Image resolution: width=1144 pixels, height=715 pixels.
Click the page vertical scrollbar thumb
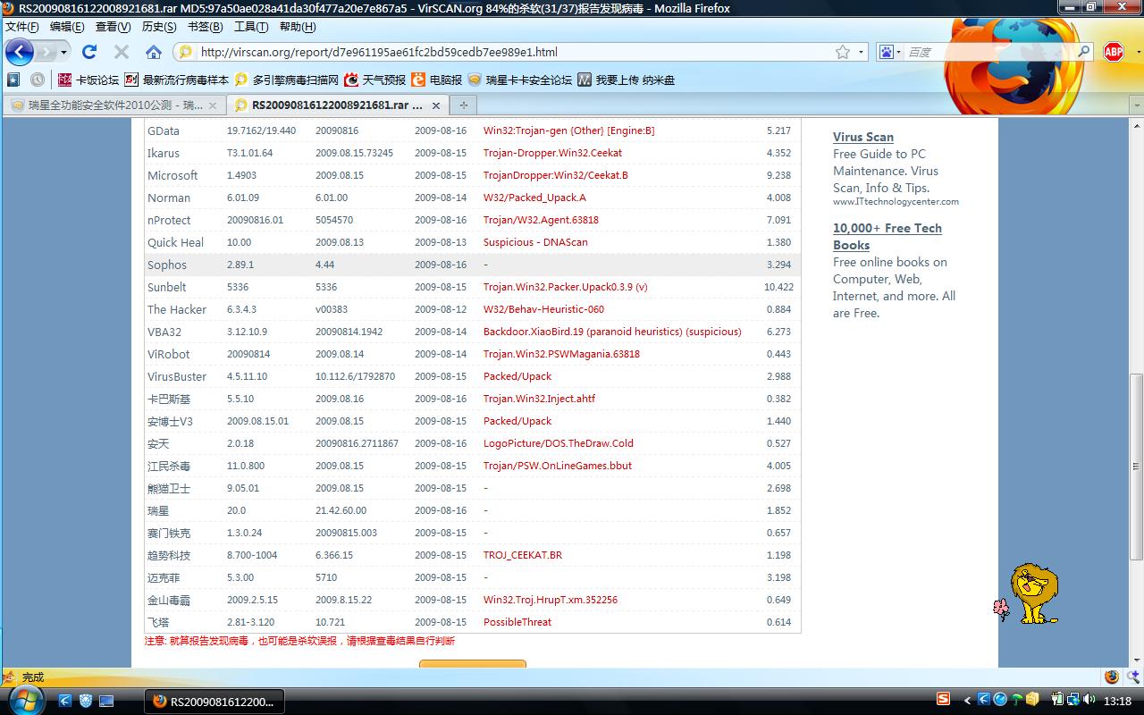tap(1136, 465)
